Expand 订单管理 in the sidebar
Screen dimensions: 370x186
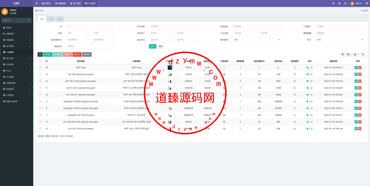tap(17, 64)
